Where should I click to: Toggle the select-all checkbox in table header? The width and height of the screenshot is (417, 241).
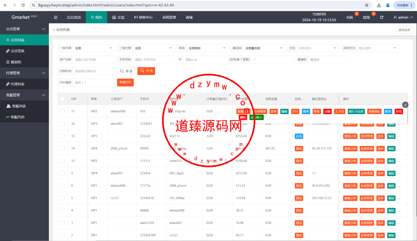tap(62, 99)
